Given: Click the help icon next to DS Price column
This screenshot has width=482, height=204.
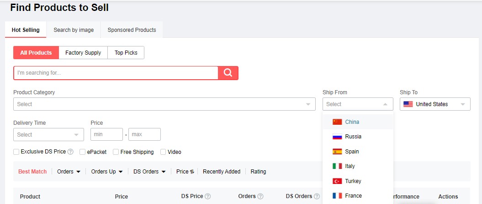Looking at the screenshot, I should pyautogui.click(x=207, y=197).
